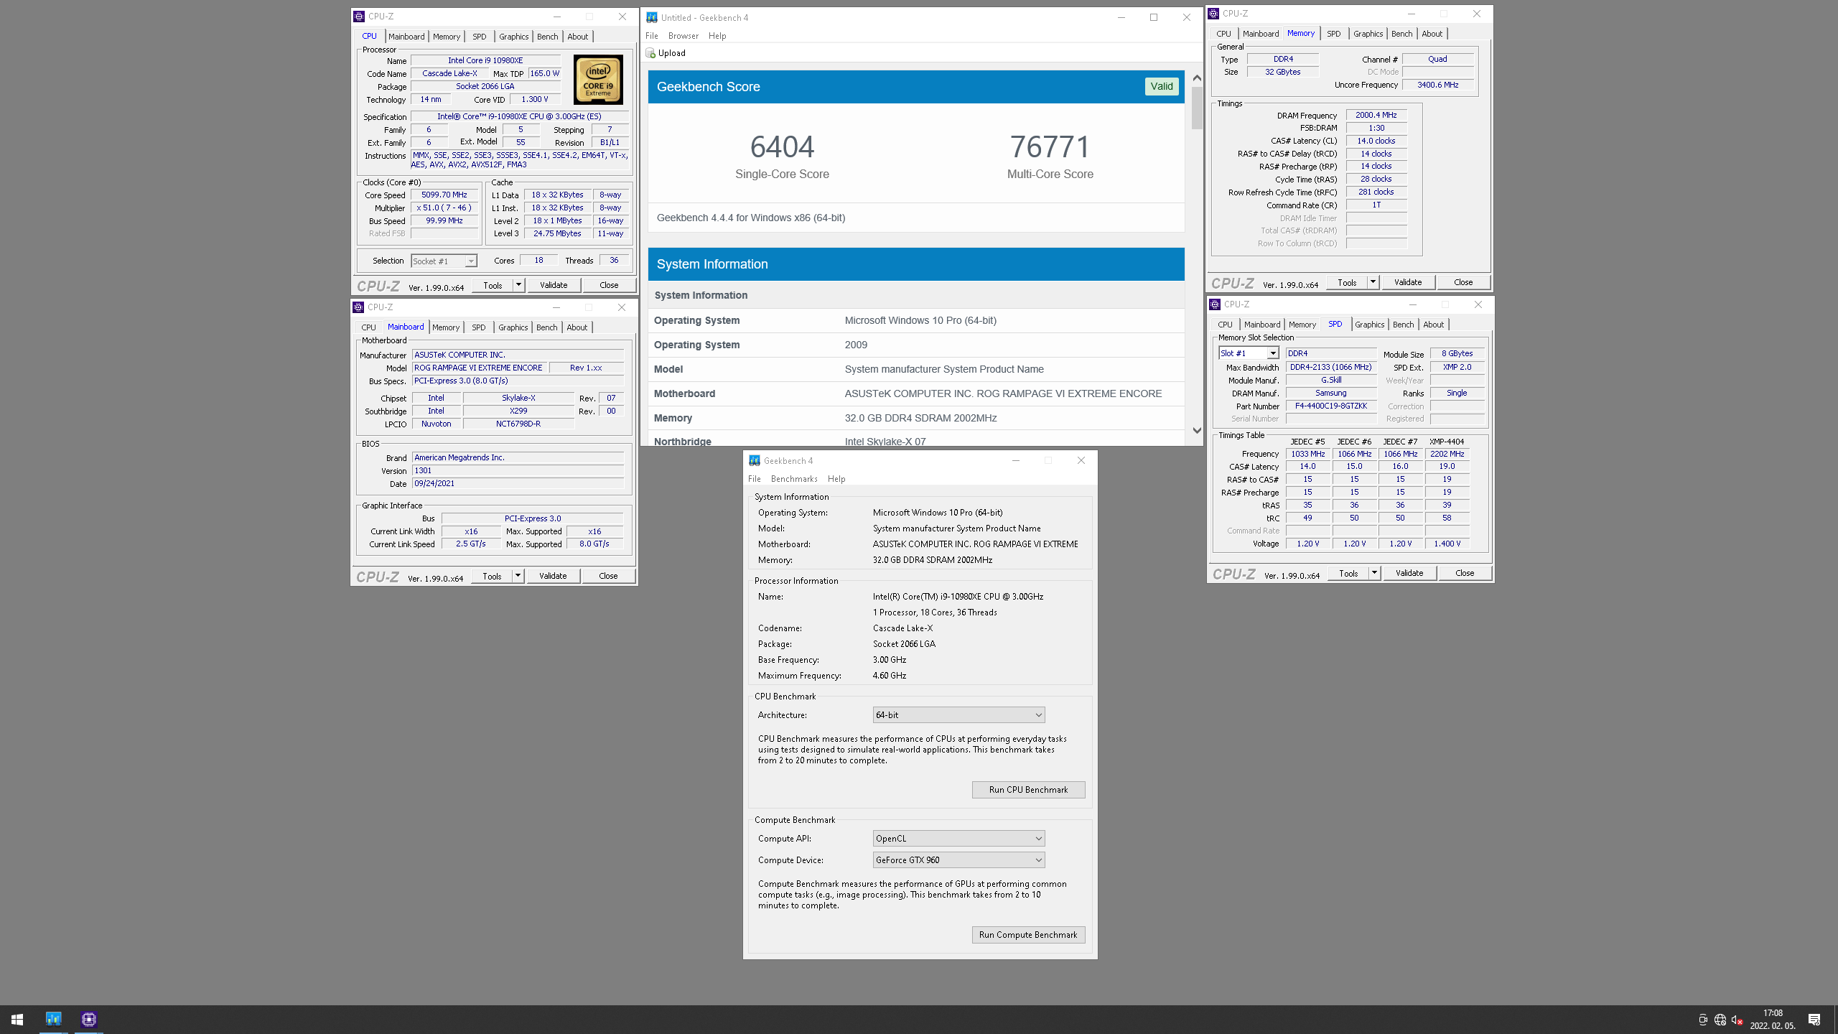Expand Tools dropdown arrow in CPU-Z CPU window
Image resolution: width=1838 pixels, height=1034 pixels.
518,285
